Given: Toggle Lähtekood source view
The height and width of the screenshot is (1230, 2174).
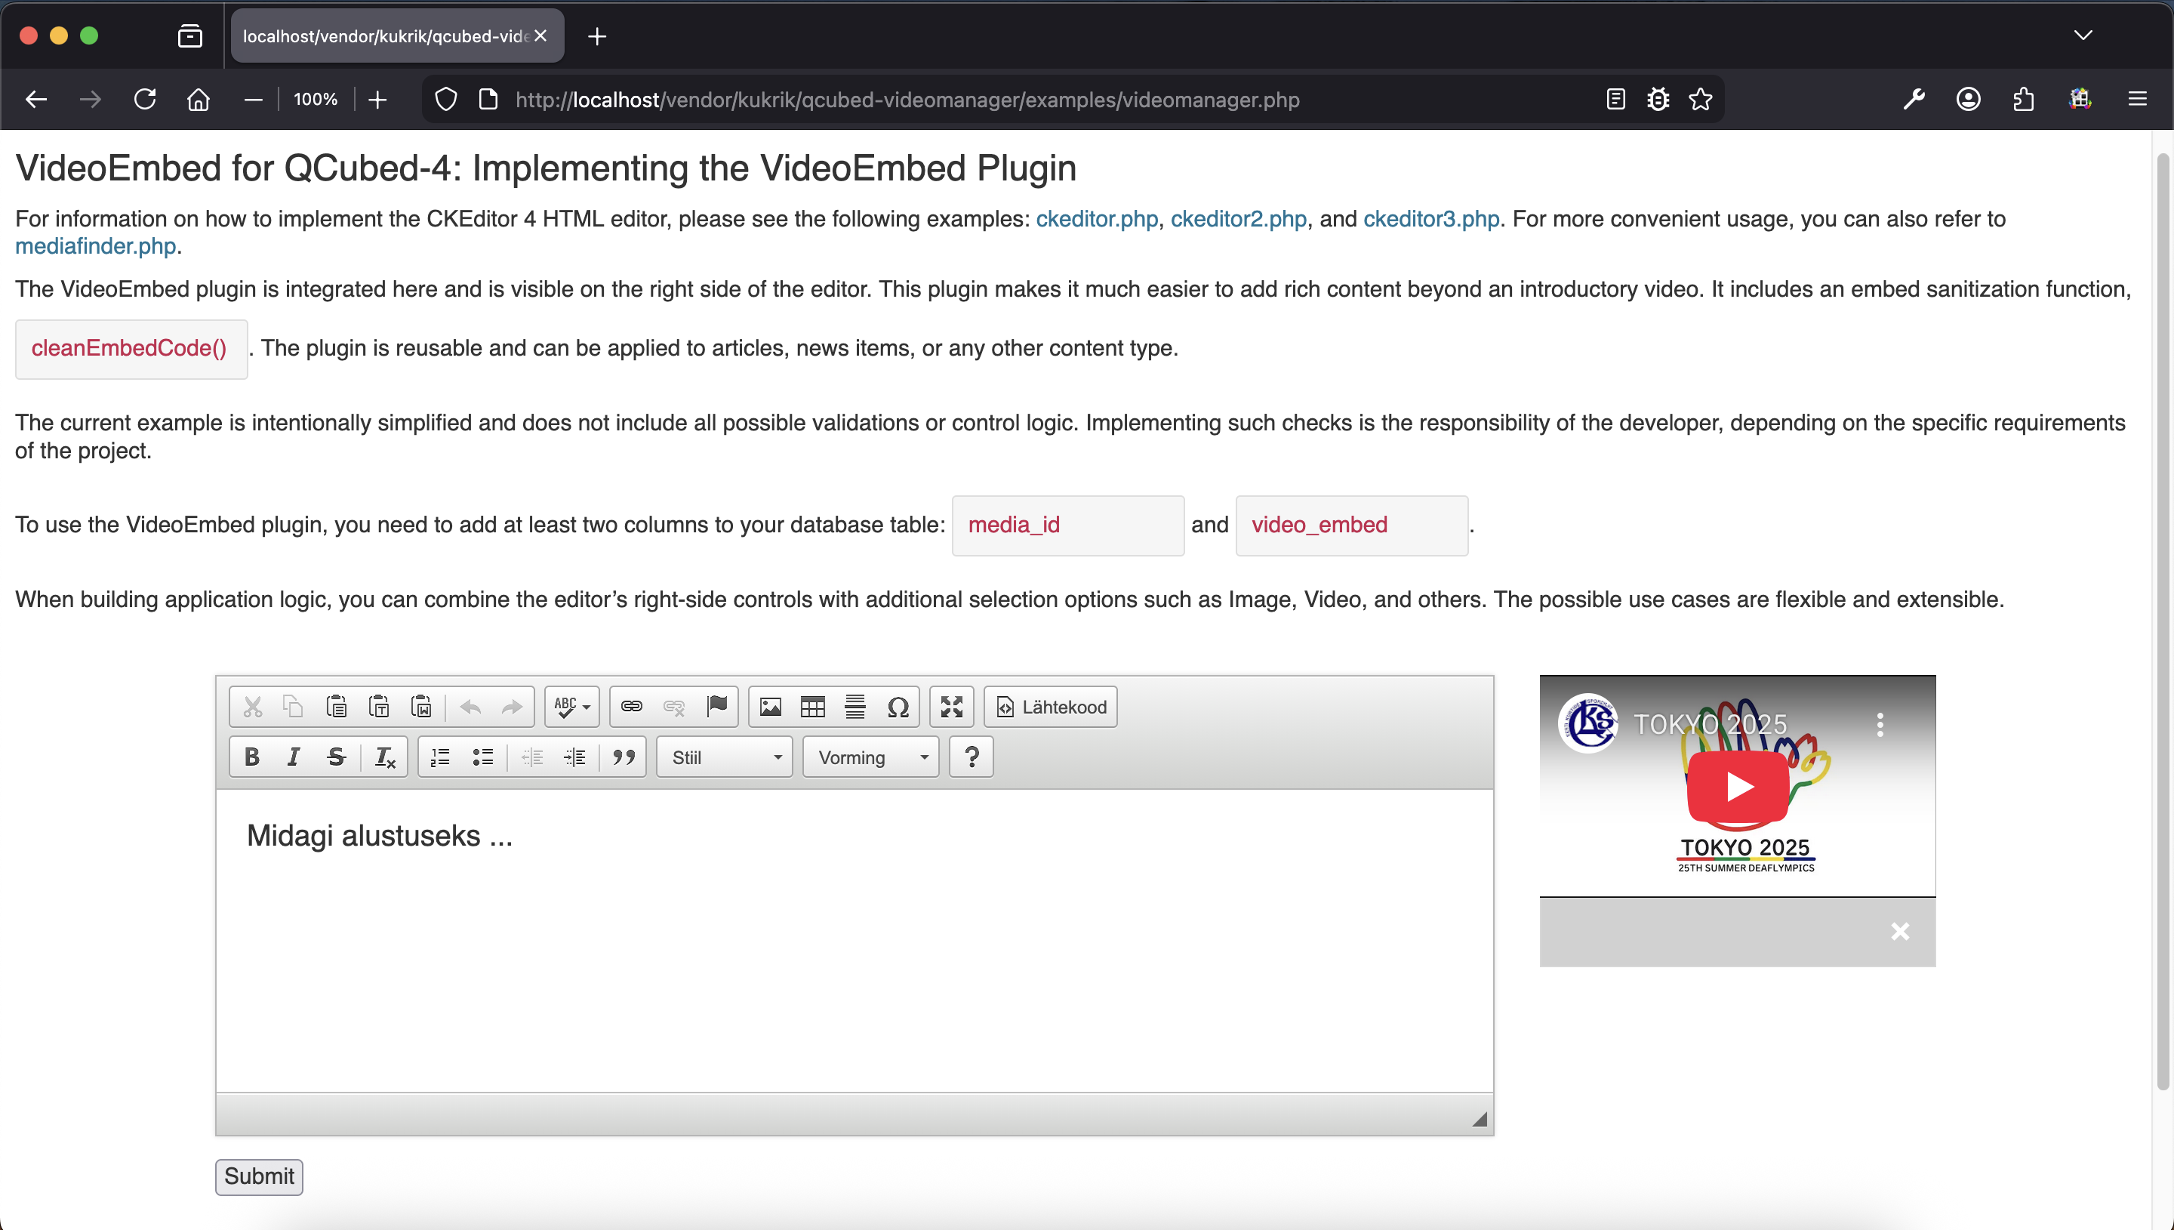Looking at the screenshot, I should pos(1050,706).
